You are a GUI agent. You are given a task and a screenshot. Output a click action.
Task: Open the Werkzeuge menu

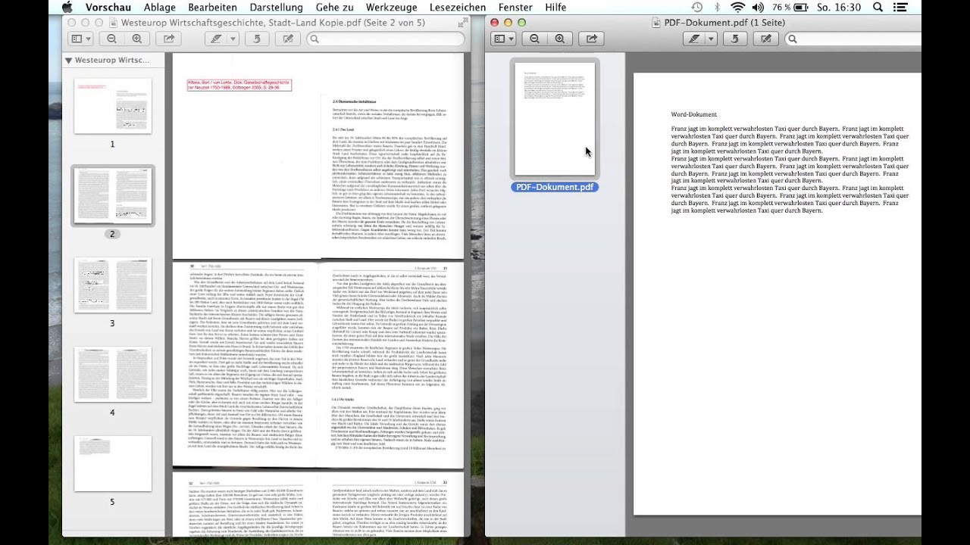(x=392, y=8)
